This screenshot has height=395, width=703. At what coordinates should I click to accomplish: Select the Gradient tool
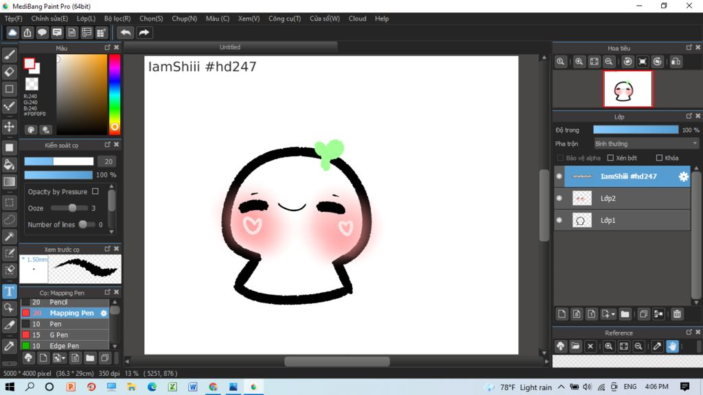pyautogui.click(x=10, y=181)
